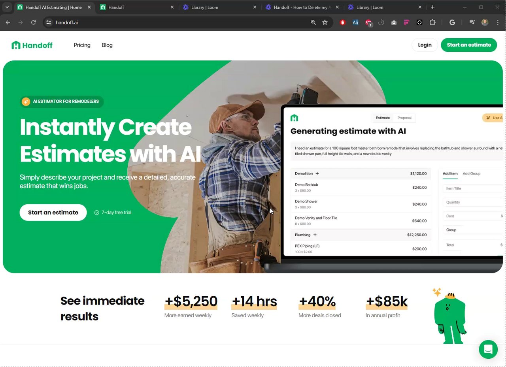Click the Quantity field in mockup
Image resolution: width=506 pixels, height=367 pixels.
coord(473,202)
